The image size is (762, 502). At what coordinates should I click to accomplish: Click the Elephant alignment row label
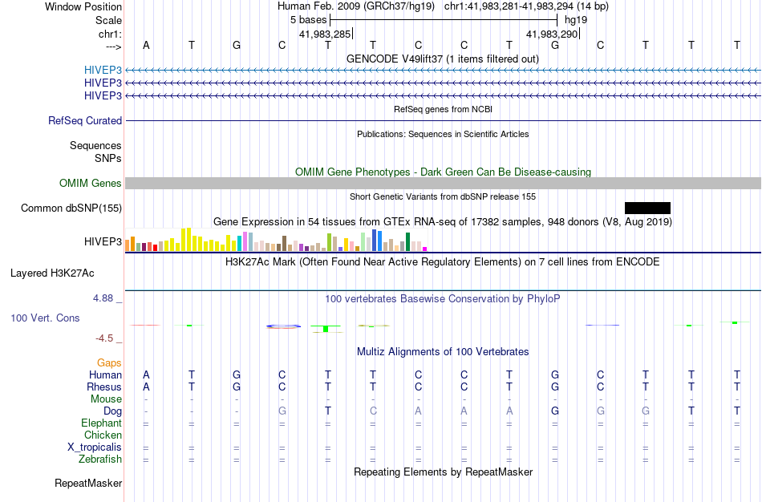[x=101, y=423]
